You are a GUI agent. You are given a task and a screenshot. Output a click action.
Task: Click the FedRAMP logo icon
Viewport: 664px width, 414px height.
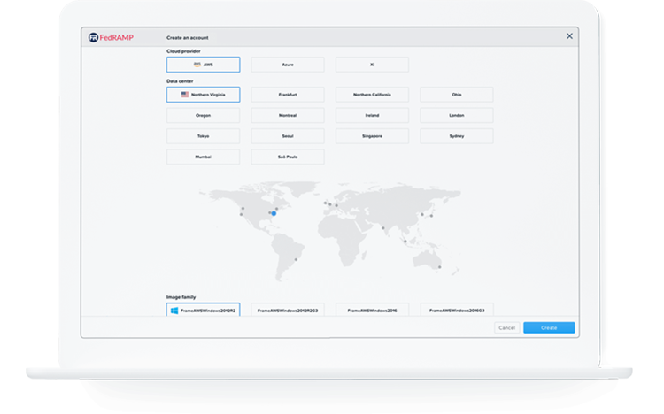click(x=94, y=37)
